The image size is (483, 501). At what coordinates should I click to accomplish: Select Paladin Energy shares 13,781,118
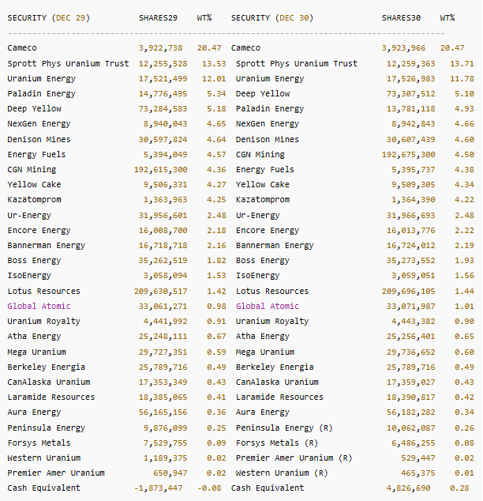(411, 109)
